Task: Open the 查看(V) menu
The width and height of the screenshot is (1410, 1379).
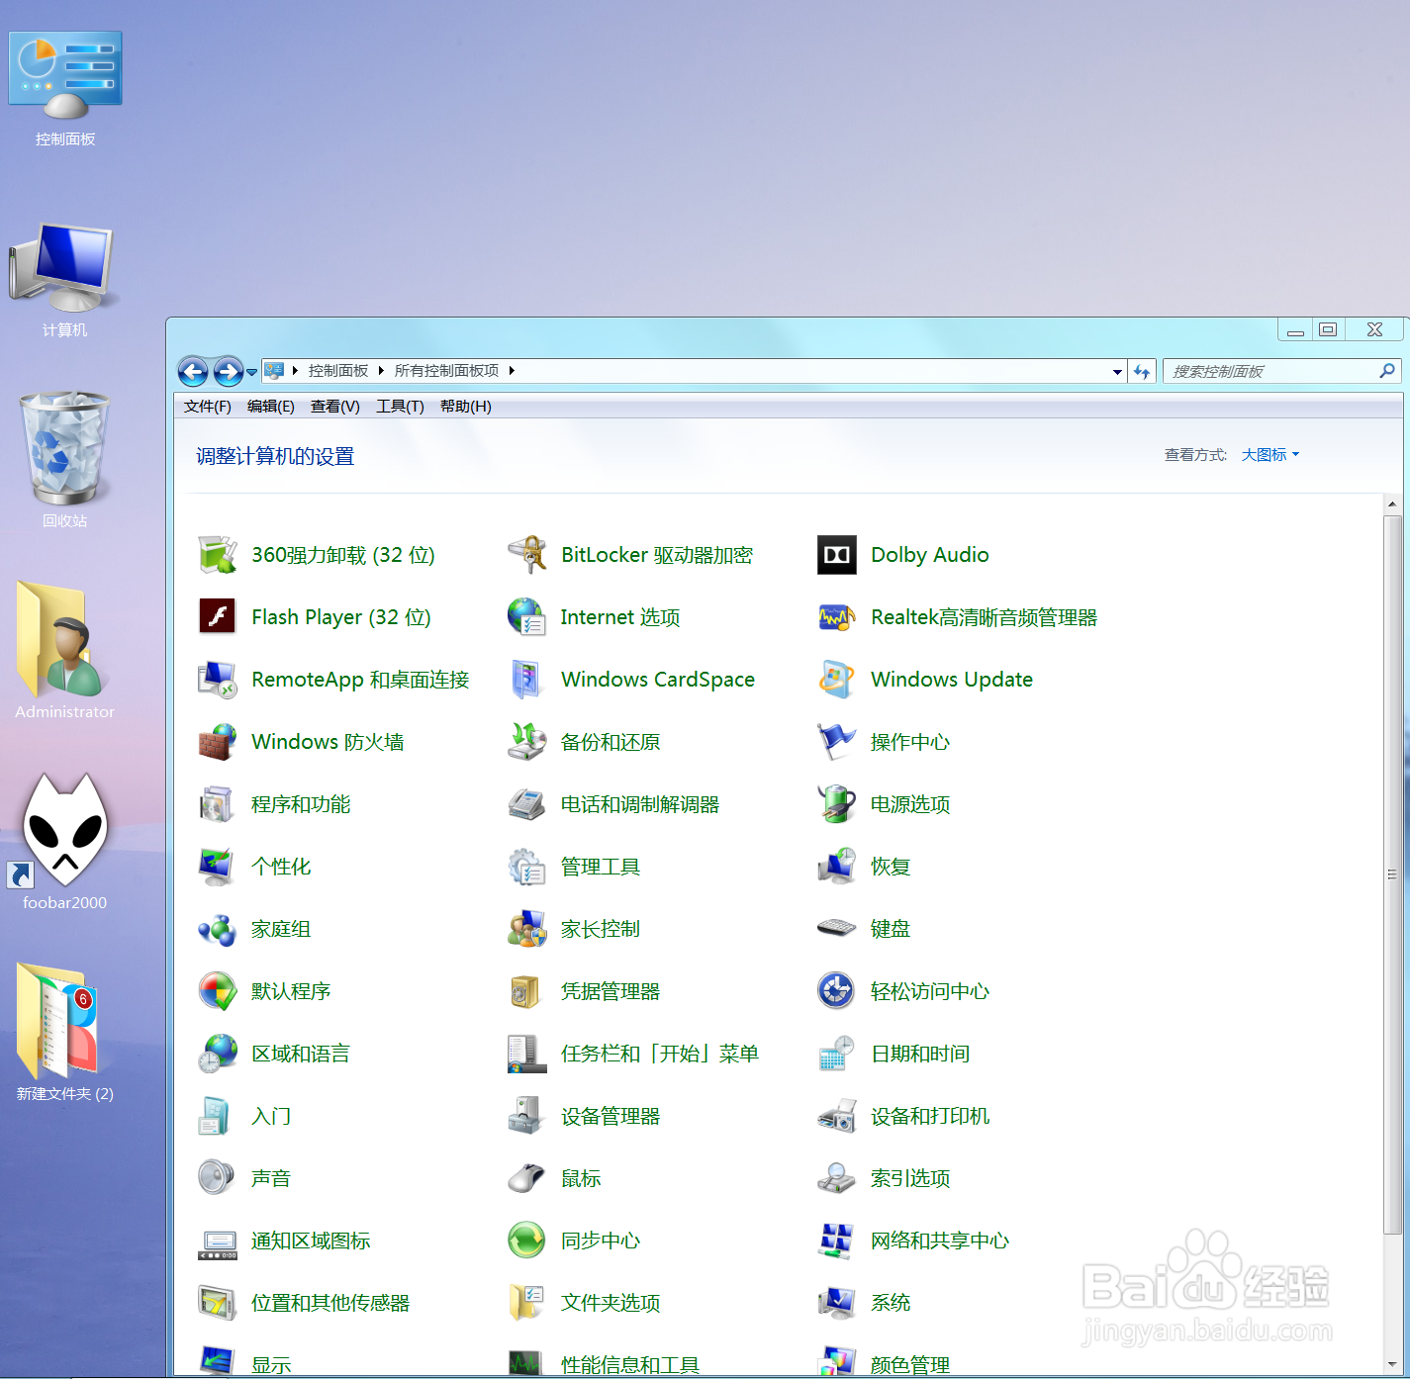Action: pos(335,407)
